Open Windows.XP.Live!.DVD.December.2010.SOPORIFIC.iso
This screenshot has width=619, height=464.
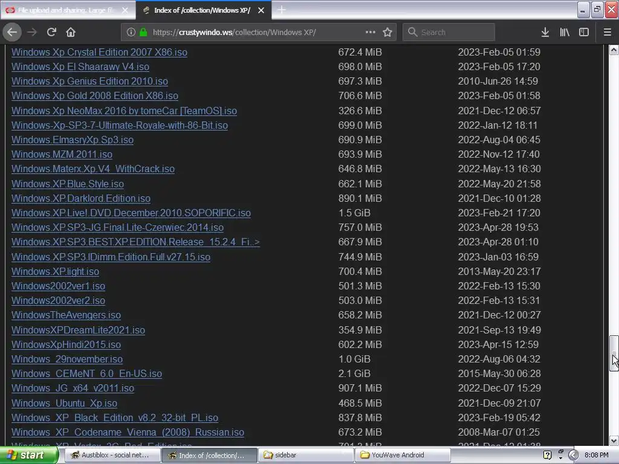click(x=131, y=213)
